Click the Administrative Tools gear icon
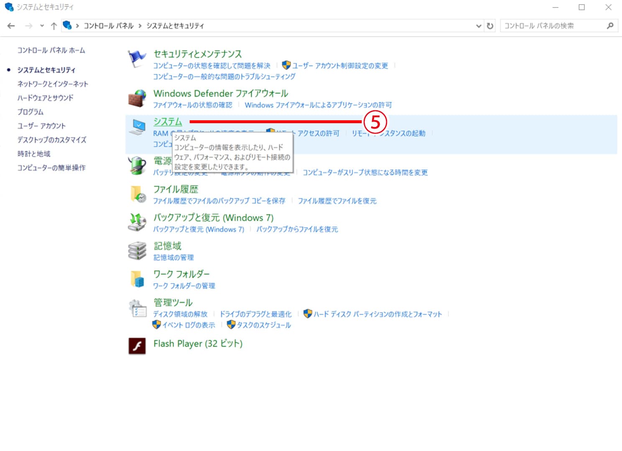The height and width of the screenshot is (451, 622). [137, 308]
